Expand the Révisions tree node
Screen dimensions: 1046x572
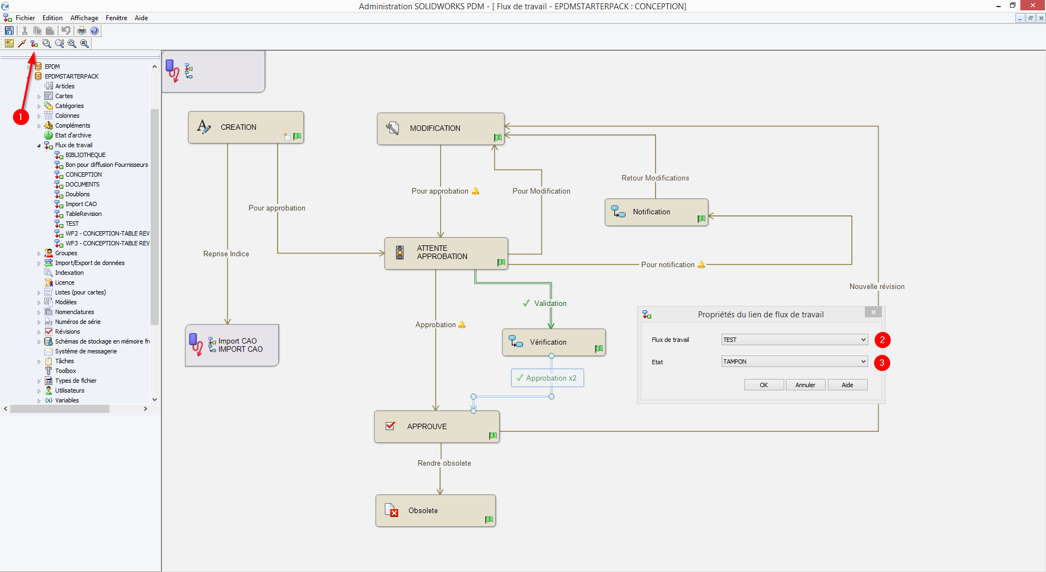tap(39, 332)
